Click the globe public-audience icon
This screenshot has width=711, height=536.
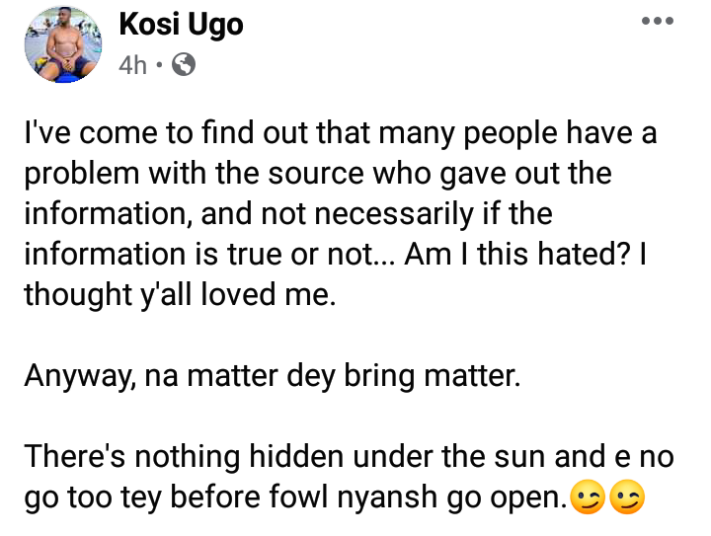tap(184, 65)
